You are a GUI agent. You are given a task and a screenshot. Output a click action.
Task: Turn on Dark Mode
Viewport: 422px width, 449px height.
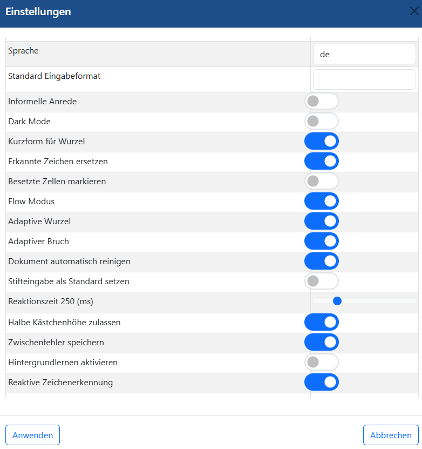tap(322, 121)
